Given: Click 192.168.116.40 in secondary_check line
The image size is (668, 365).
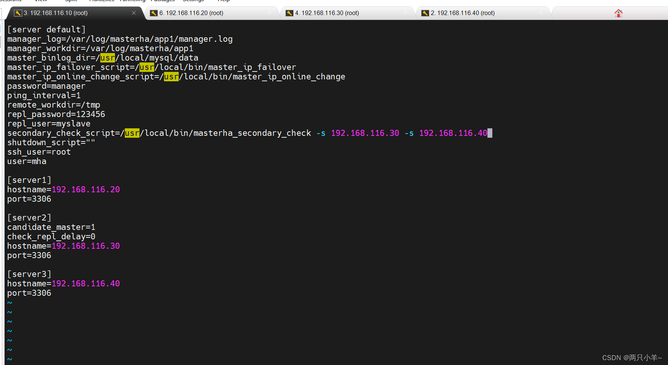Looking at the screenshot, I should tap(453, 133).
